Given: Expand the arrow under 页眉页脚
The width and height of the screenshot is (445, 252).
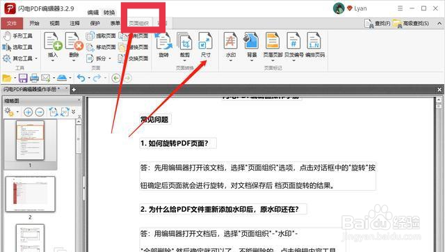Looking at the screenshot, I should [273, 61].
